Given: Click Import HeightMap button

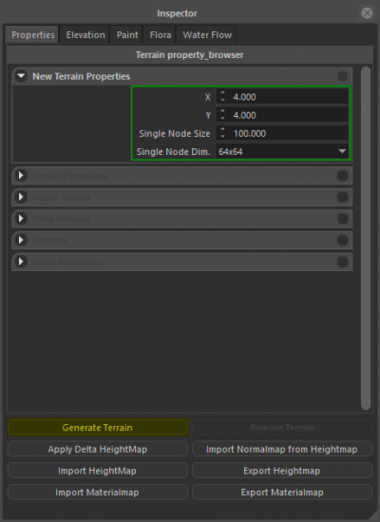Looking at the screenshot, I should [x=98, y=471].
